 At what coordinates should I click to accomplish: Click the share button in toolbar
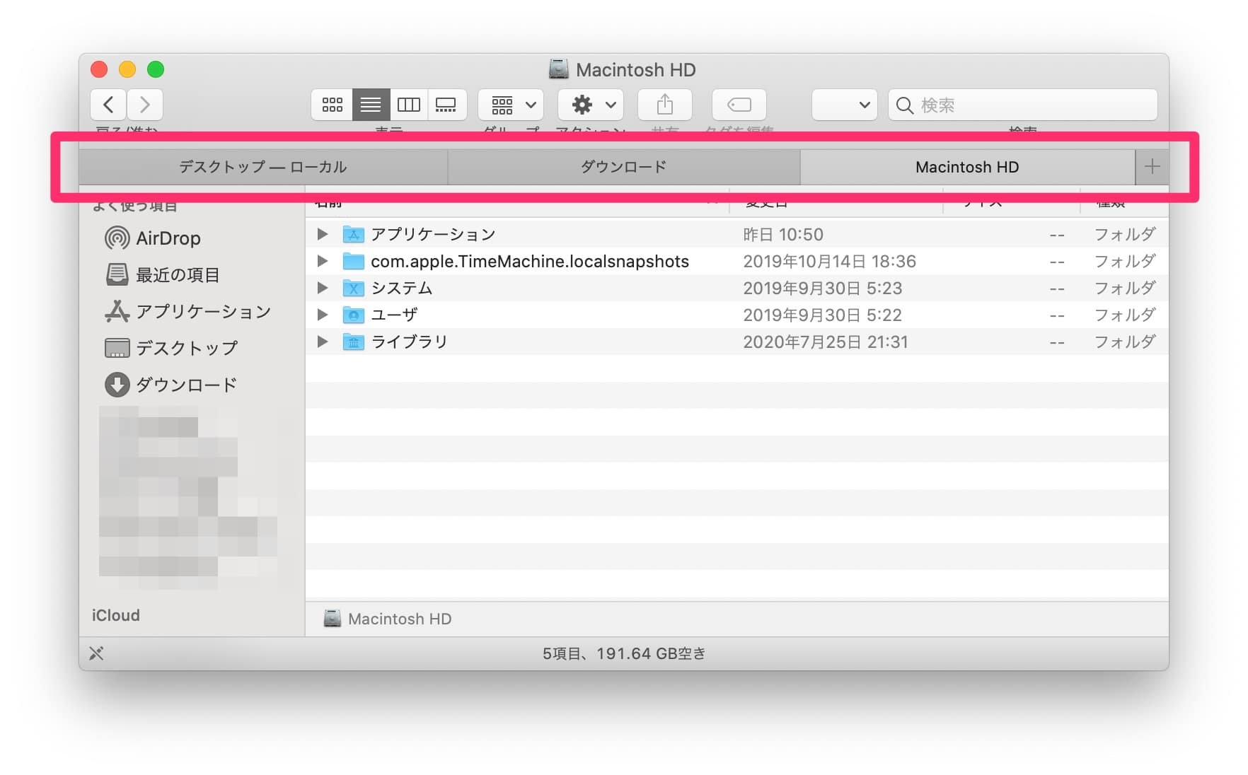pyautogui.click(x=664, y=105)
